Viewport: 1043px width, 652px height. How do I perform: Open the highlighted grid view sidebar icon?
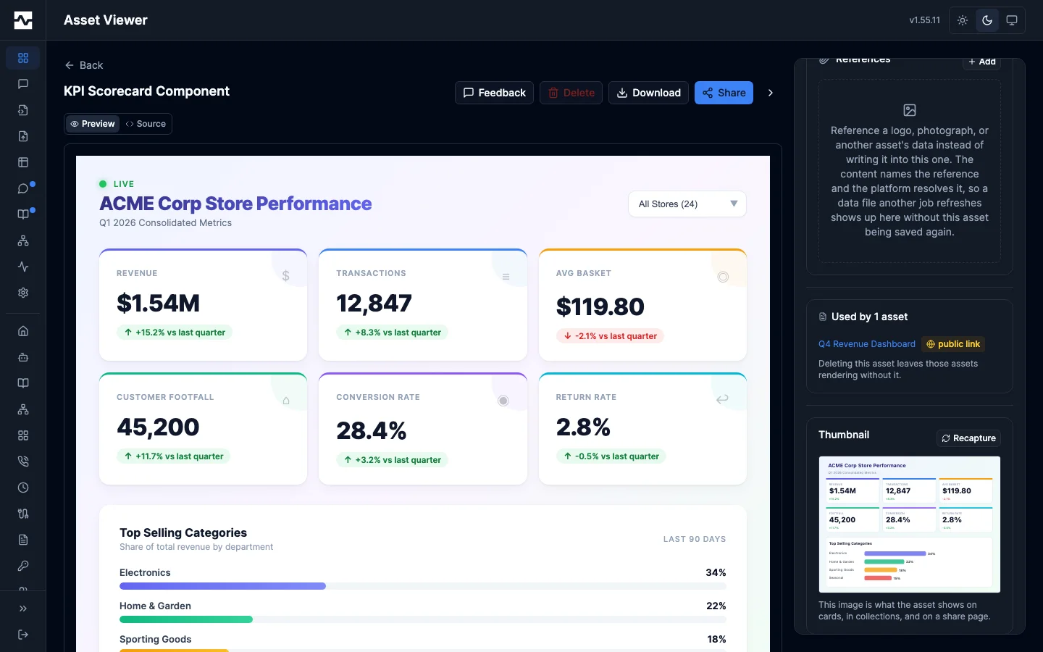[x=23, y=58]
